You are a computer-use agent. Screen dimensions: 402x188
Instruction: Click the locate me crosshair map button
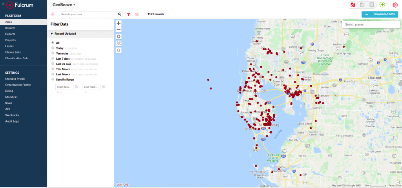[x=119, y=37]
